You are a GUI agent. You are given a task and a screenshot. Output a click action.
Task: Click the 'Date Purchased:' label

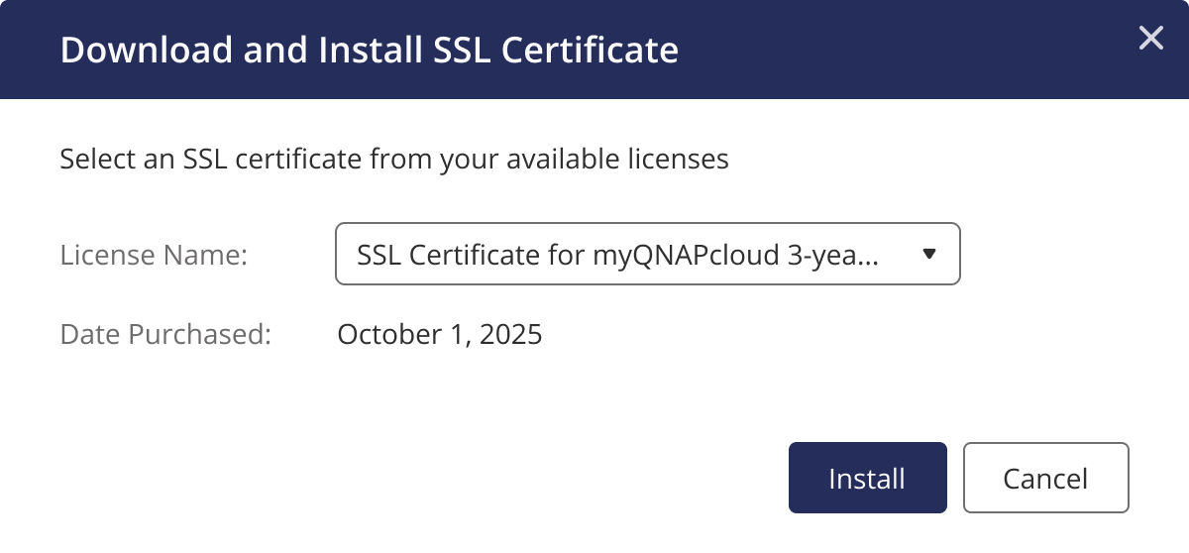coord(165,334)
